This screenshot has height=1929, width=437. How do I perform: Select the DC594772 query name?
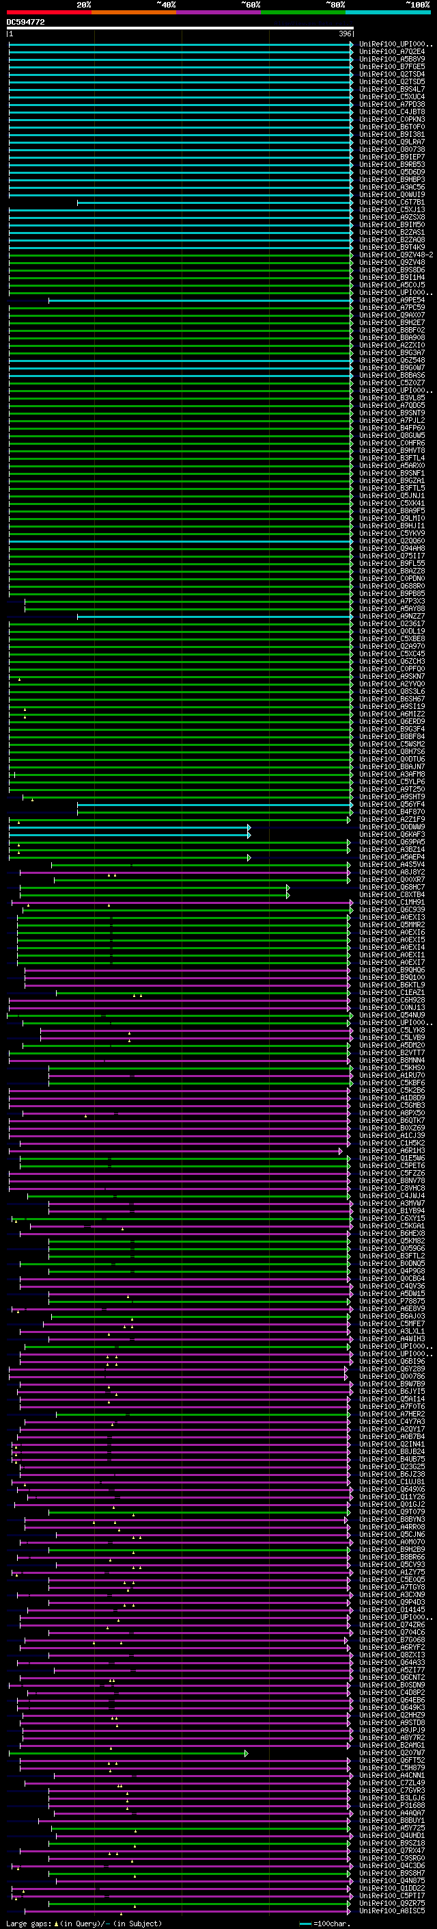coord(25,22)
